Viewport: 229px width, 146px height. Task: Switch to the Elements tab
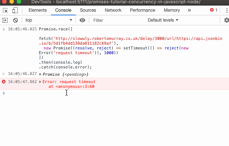38,10
